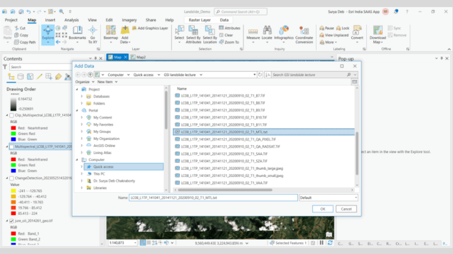This screenshot has height=254, width=453.
Task: Expand the Databases node in the tree
Action: pyautogui.click(x=82, y=96)
